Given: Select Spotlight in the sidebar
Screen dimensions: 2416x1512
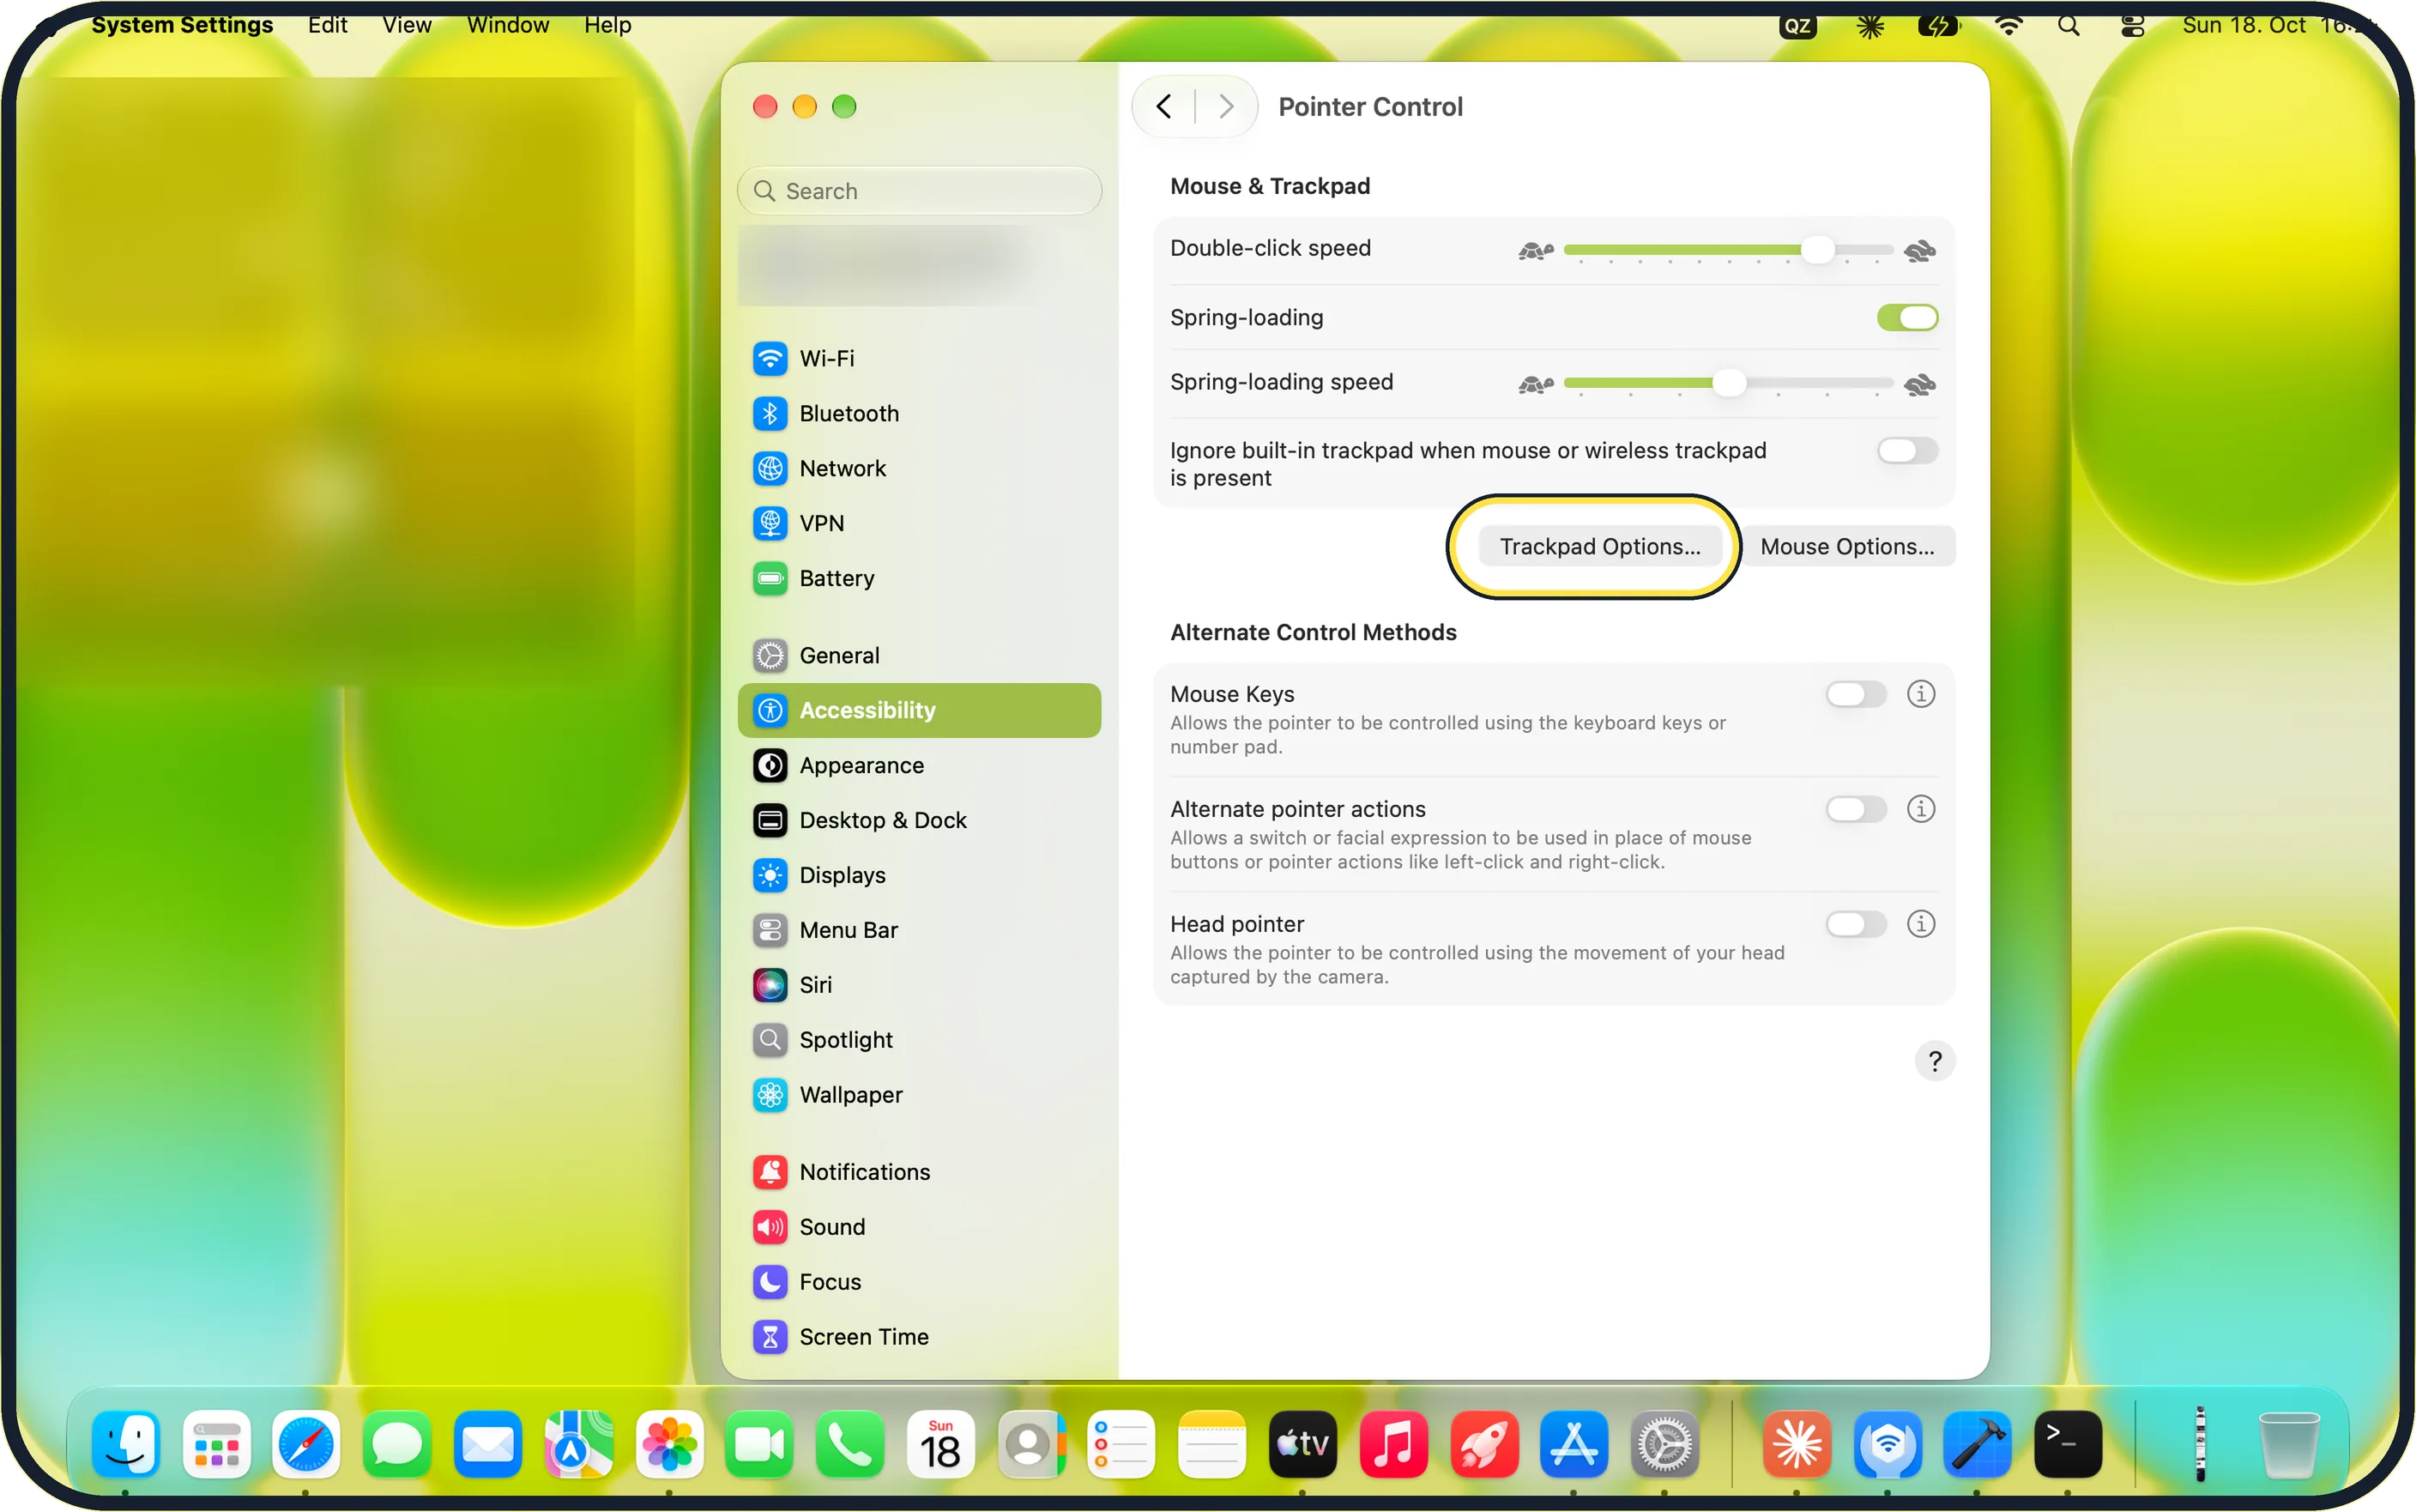Looking at the screenshot, I should click(919, 1040).
